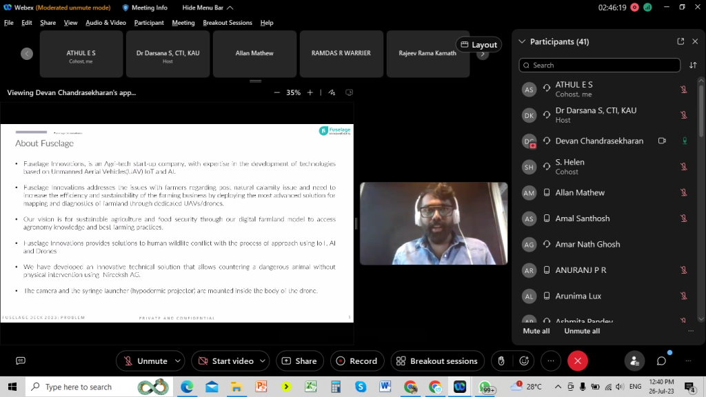The image size is (706, 397).
Task: Open the Breakout Sessions menu
Action: point(228,23)
